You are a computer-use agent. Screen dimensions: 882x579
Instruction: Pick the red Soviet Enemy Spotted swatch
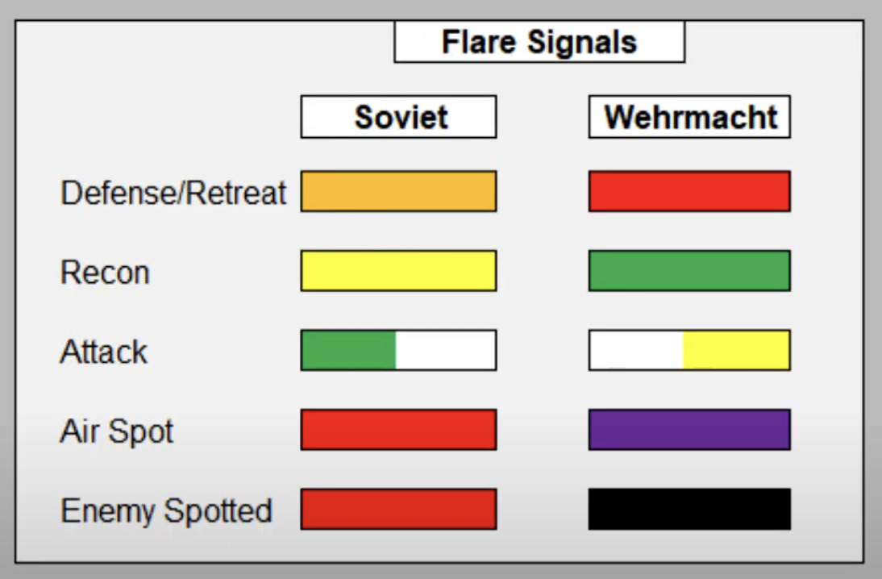click(x=398, y=509)
